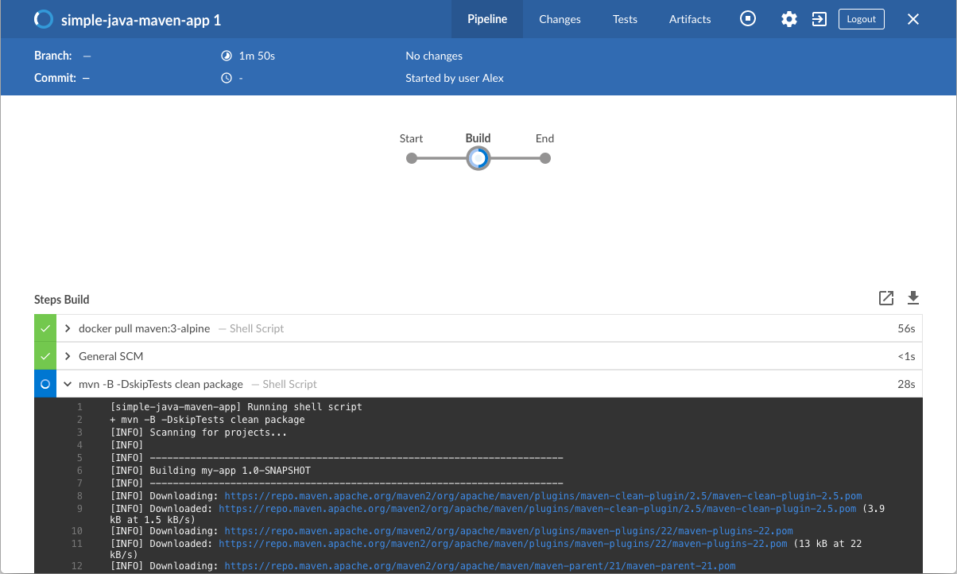Viewport: 957px width, 574px height.
Task: Go to classic Jenkins view icon
Action: click(819, 19)
